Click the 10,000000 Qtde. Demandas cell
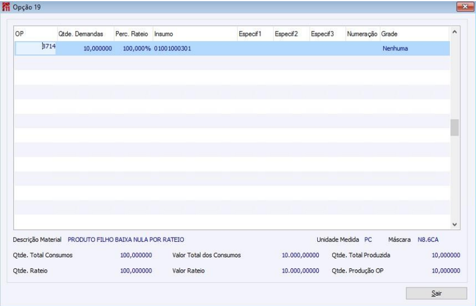This screenshot has height=306, width=476. point(98,48)
